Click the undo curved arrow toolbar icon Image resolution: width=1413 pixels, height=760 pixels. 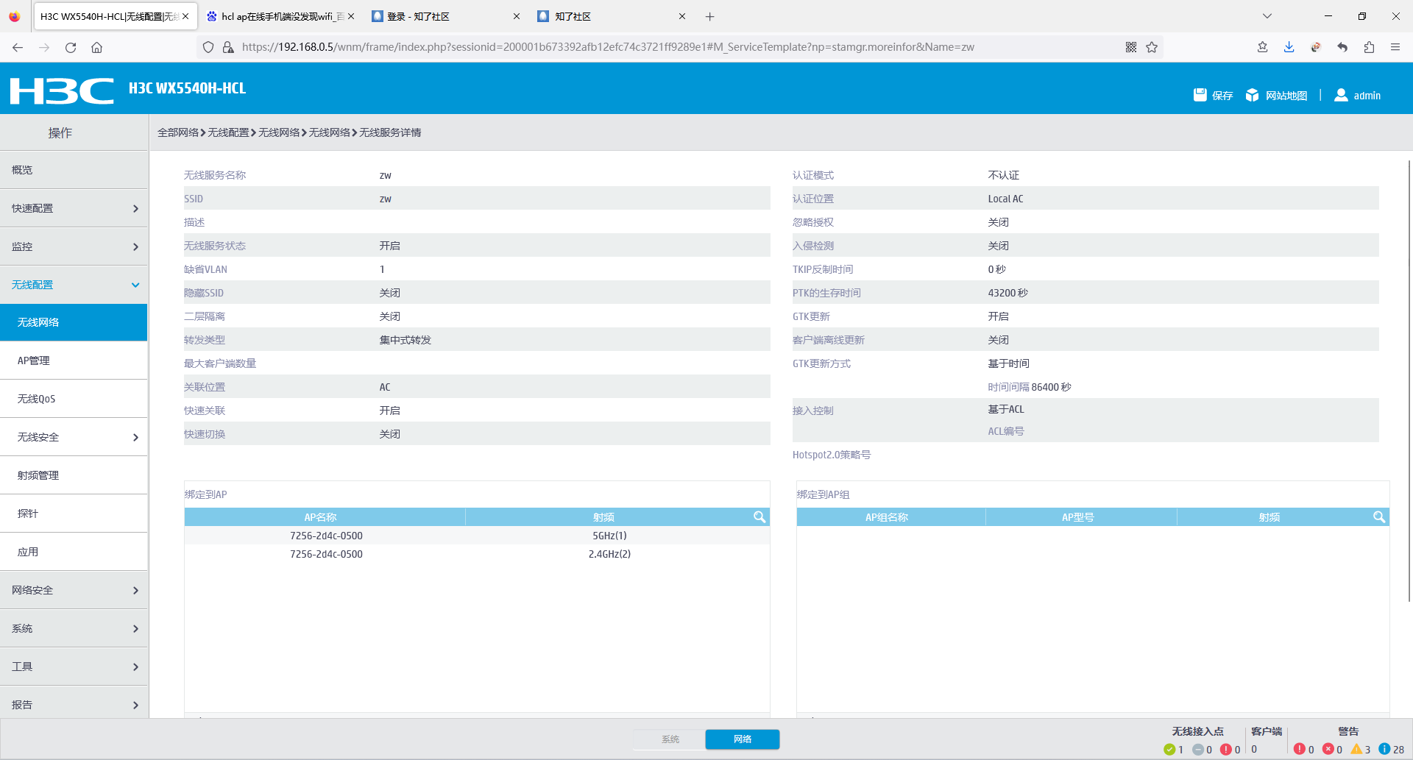coord(1342,47)
